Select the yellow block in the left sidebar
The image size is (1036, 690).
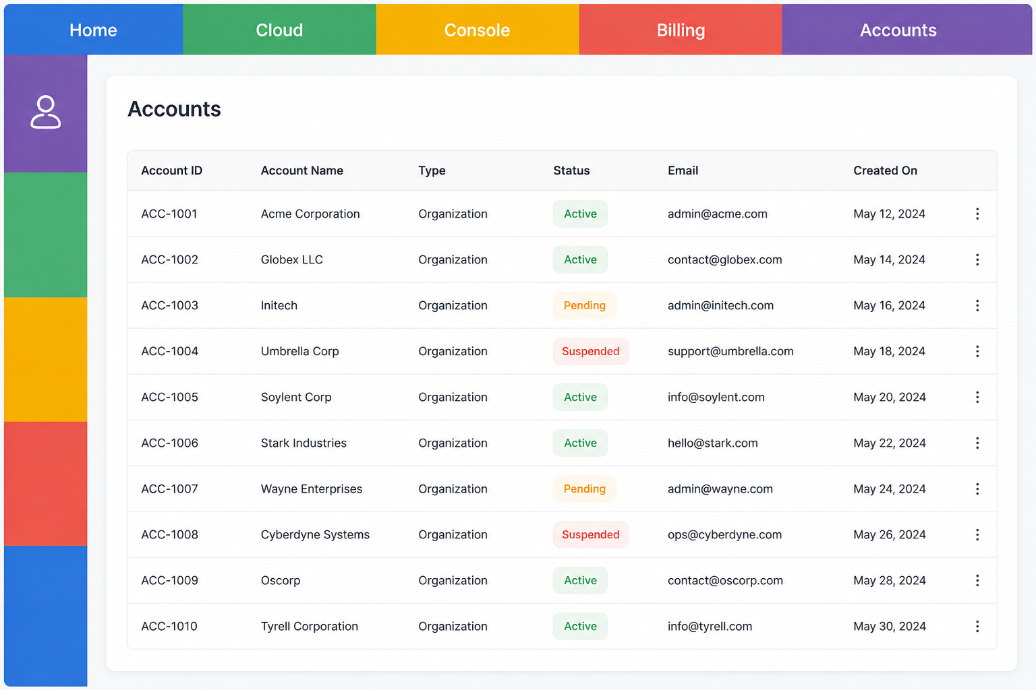coord(45,359)
